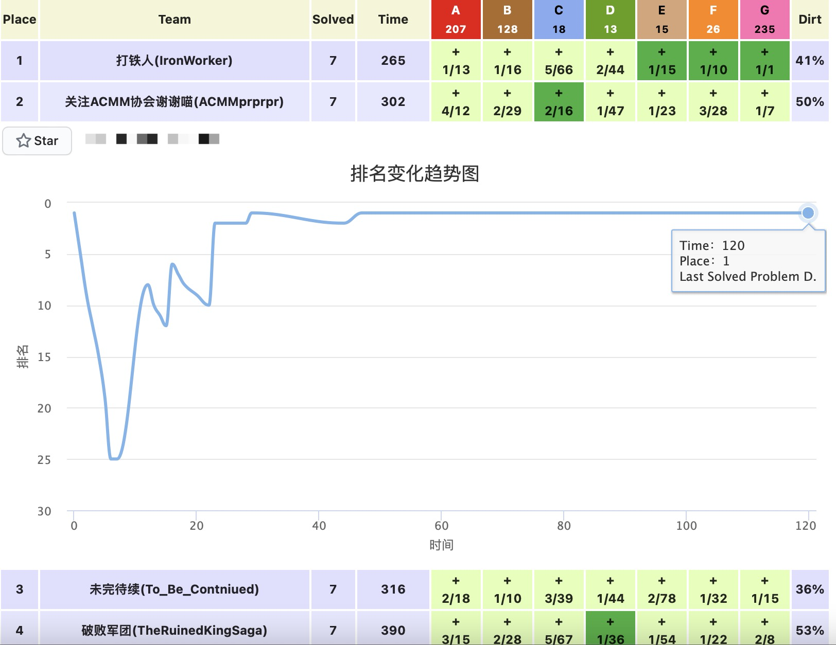
Task: Click IronWorker's dirt value 41%
Action: coord(810,61)
